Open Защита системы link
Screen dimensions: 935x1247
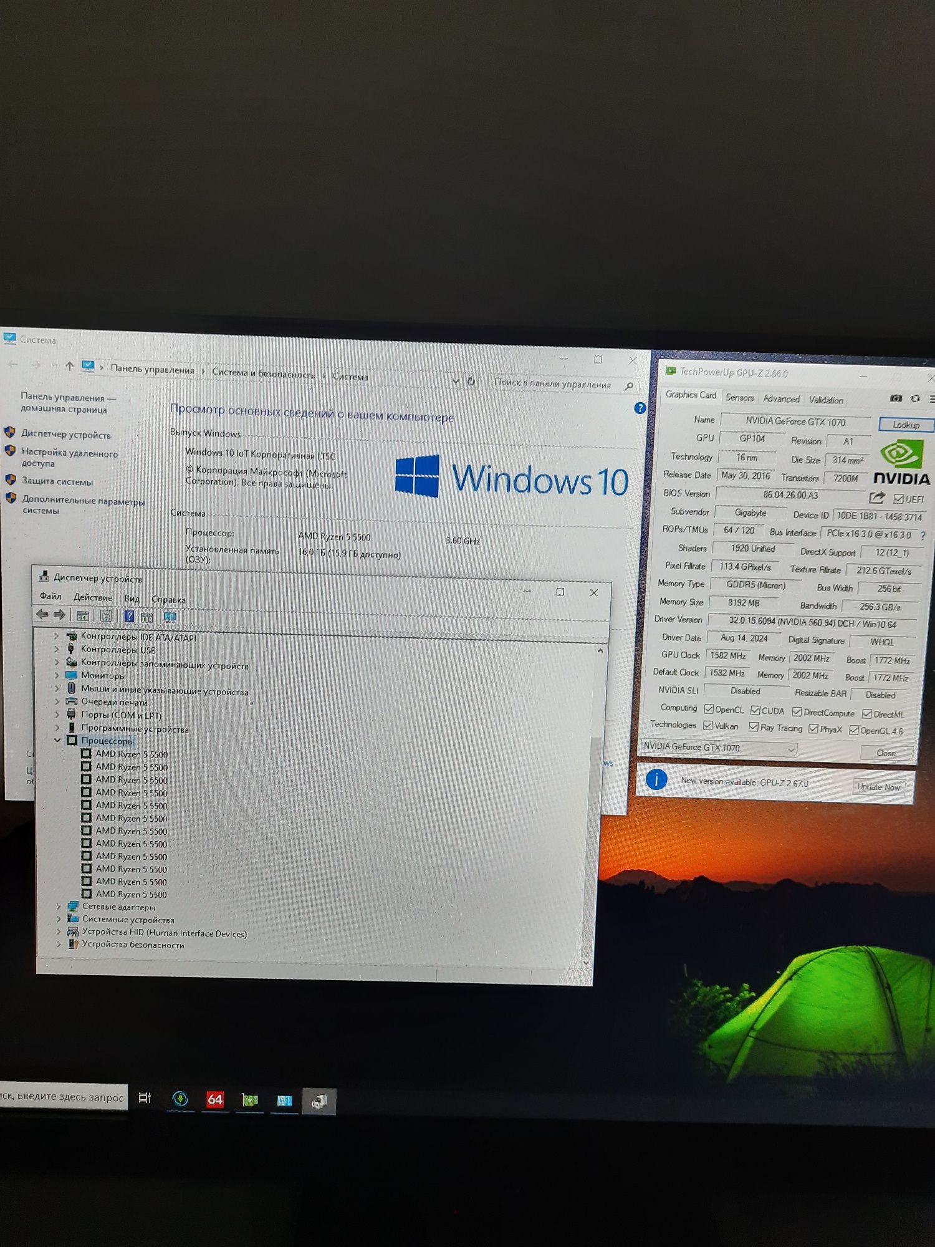(57, 481)
